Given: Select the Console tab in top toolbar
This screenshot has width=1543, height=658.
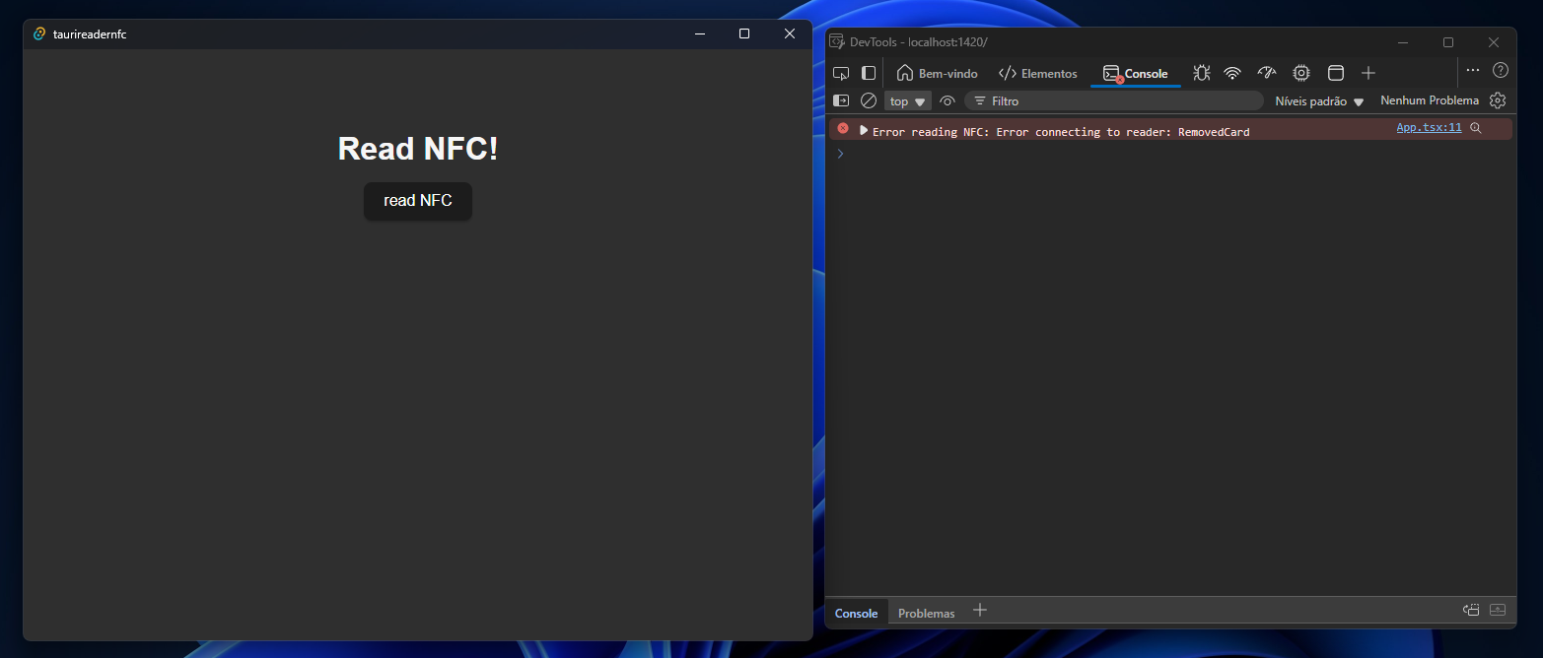Looking at the screenshot, I should click(1136, 73).
